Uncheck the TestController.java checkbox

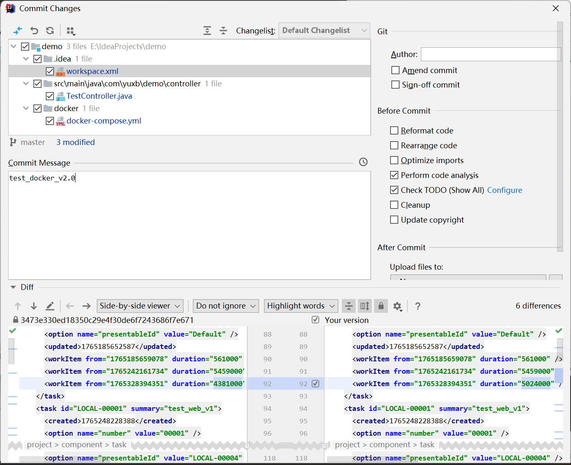(x=50, y=96)
